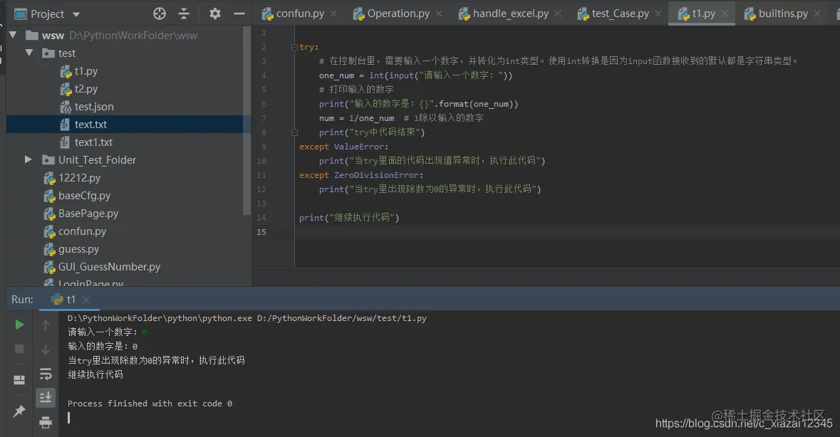840x437 pixels.
Task: Select 12212.py in the project tree
Action: 79,178
